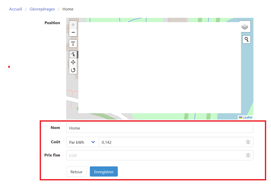Activate the edit pointer tool
271x187 pixels.
[x=73, y=54]
